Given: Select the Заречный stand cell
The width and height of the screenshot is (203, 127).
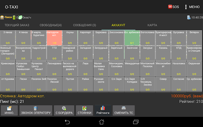Looking at the screenshot, I should click(117, 53).
